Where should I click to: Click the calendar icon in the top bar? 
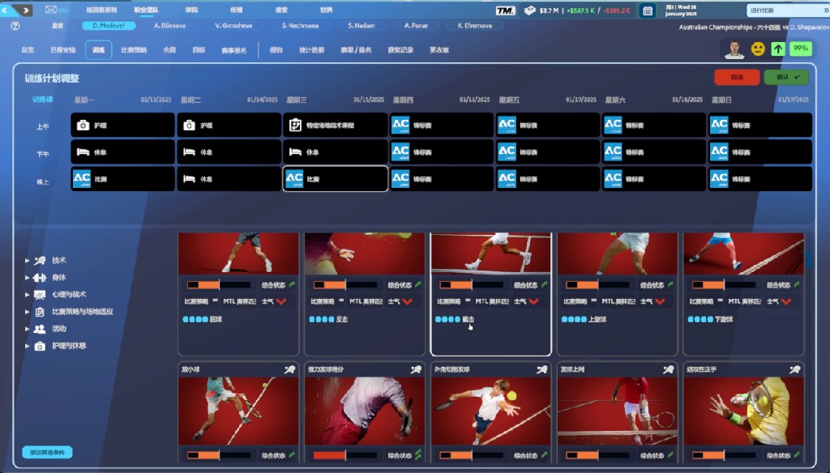click(x=648, y=11)
